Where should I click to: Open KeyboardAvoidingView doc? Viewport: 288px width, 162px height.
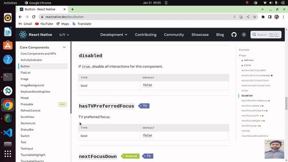(x=35, y=91)
